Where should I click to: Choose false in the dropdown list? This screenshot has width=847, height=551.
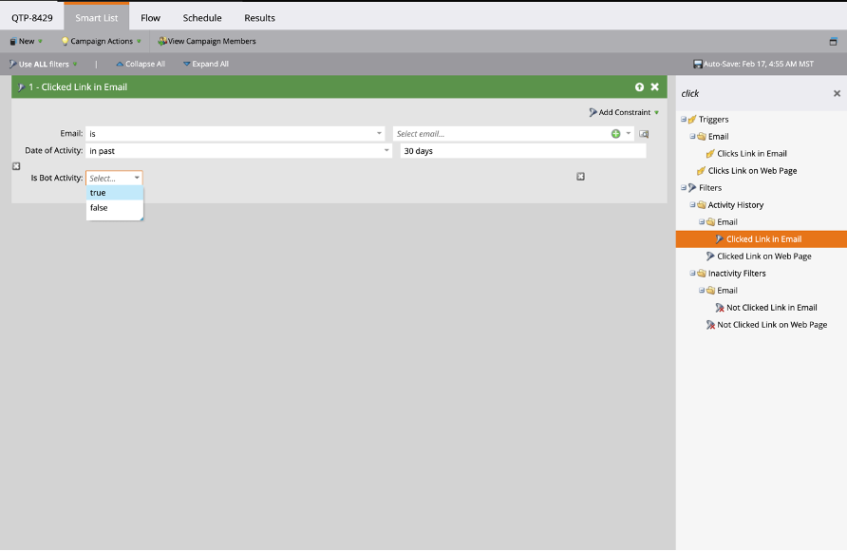[115, 208]
